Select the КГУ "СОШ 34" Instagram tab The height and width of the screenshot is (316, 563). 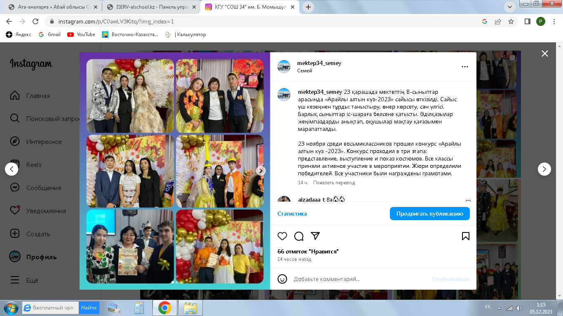tap(250, 7)
